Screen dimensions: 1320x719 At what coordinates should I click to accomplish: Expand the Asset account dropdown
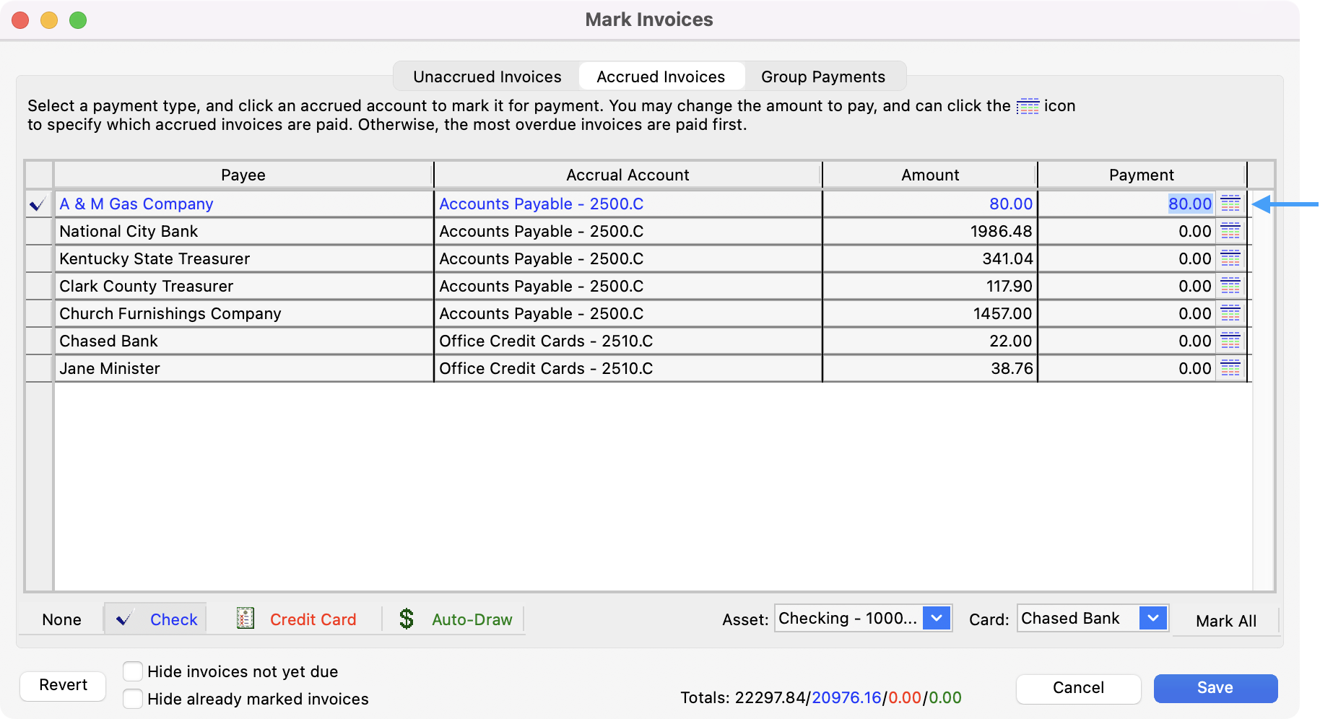tap(936, 619)
